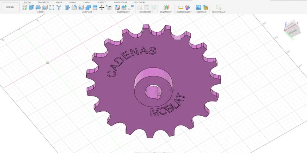This screenshot has width=307, height=153.
Task: Click the branching-nodes icon in Crear group
Action: [59, 8]
